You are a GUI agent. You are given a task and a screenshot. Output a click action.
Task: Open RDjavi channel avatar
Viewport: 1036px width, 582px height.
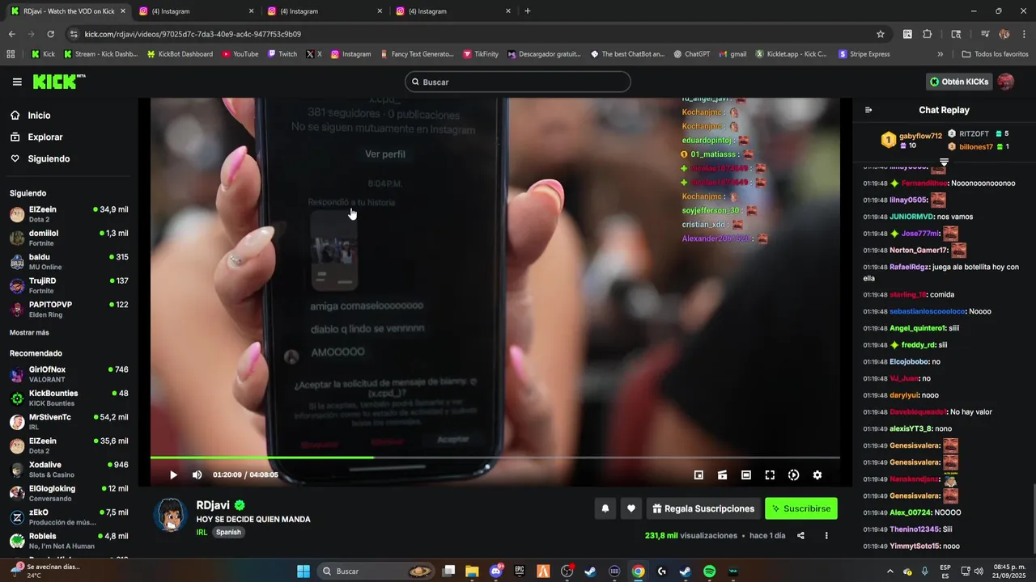click(x=171, y=515)
